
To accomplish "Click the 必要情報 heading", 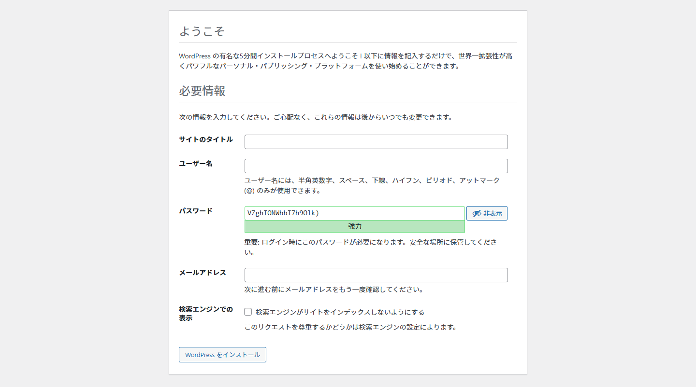I will pos(202,91).
